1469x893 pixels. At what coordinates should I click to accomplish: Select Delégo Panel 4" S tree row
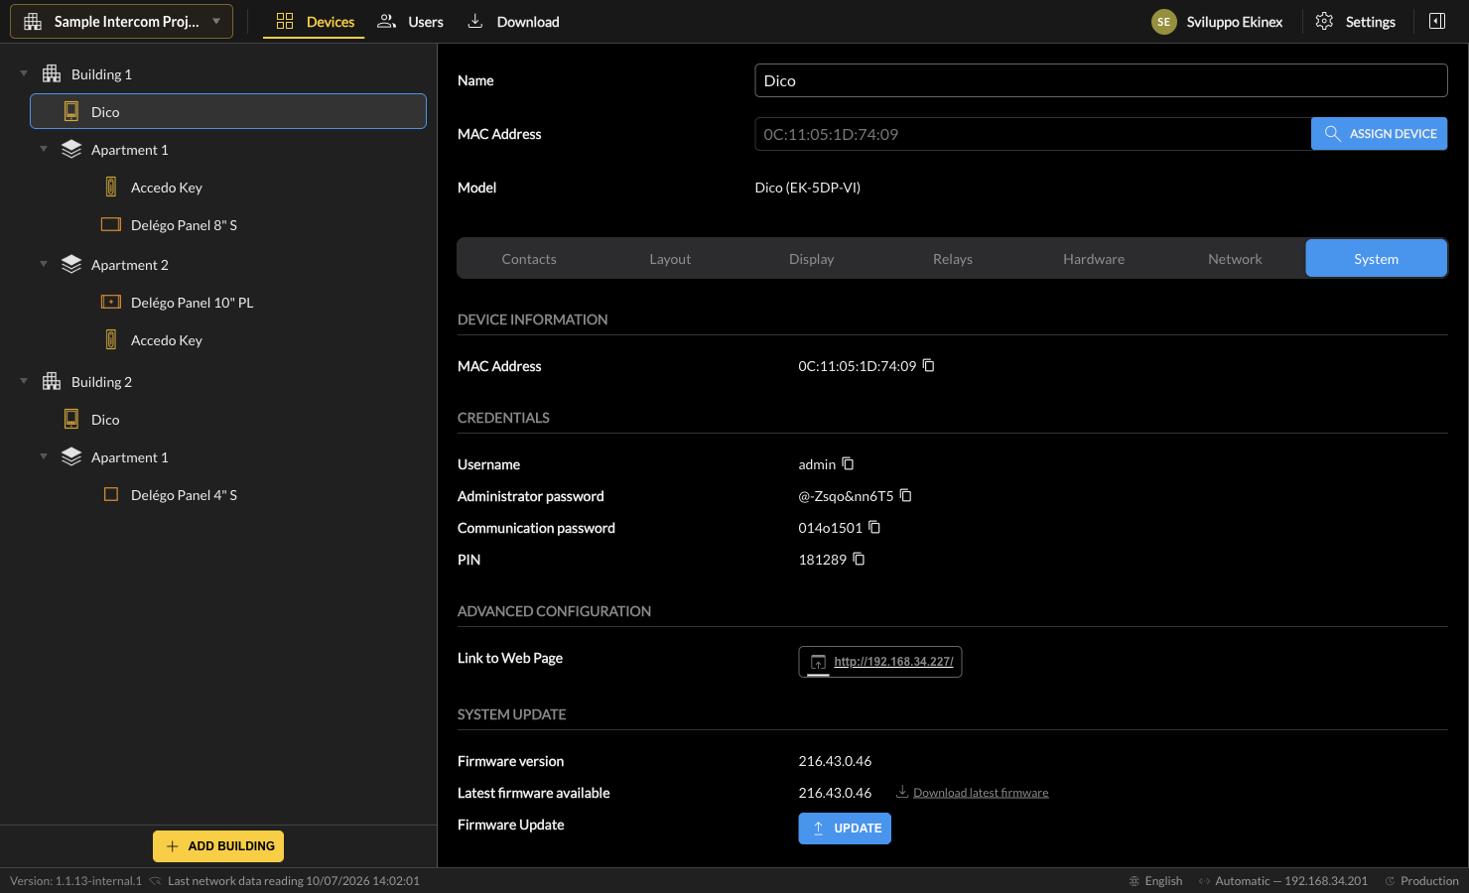tap(228, 494)
